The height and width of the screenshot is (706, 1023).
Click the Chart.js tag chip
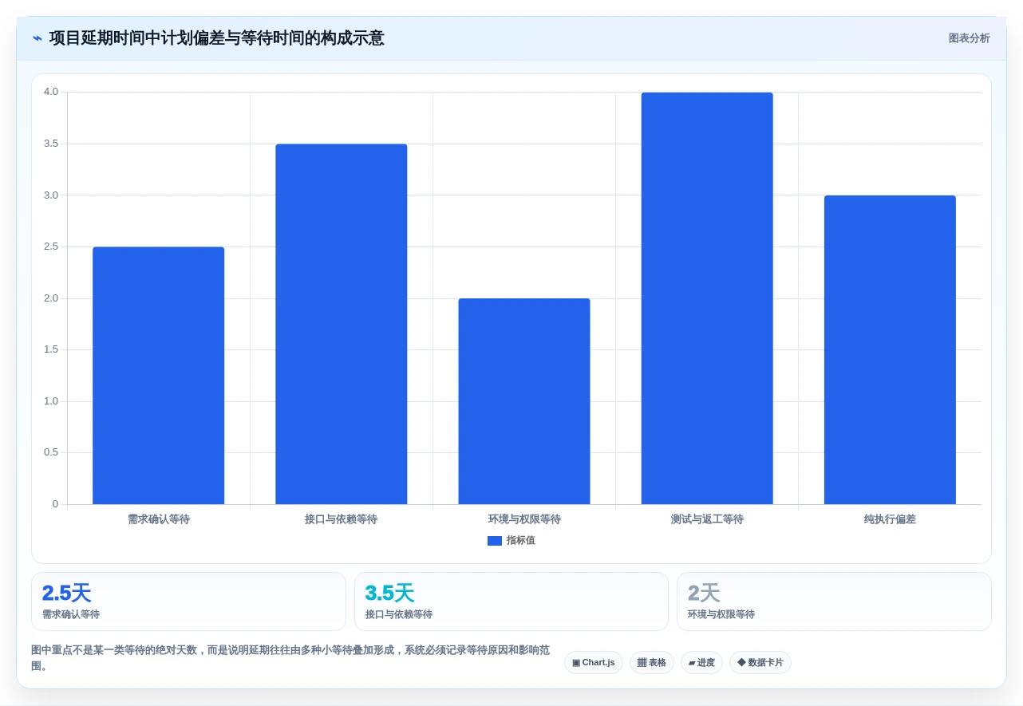coord(594,663)
